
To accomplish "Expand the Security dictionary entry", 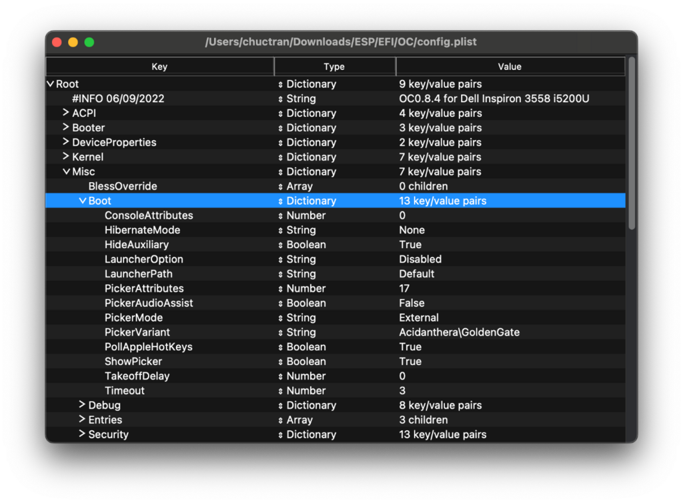I will click(82, 434).
